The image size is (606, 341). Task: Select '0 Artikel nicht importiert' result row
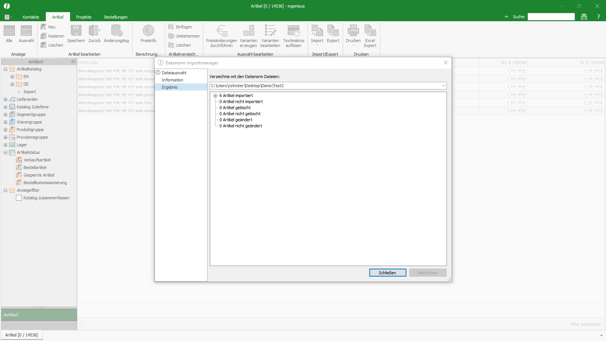click(241, 102)
